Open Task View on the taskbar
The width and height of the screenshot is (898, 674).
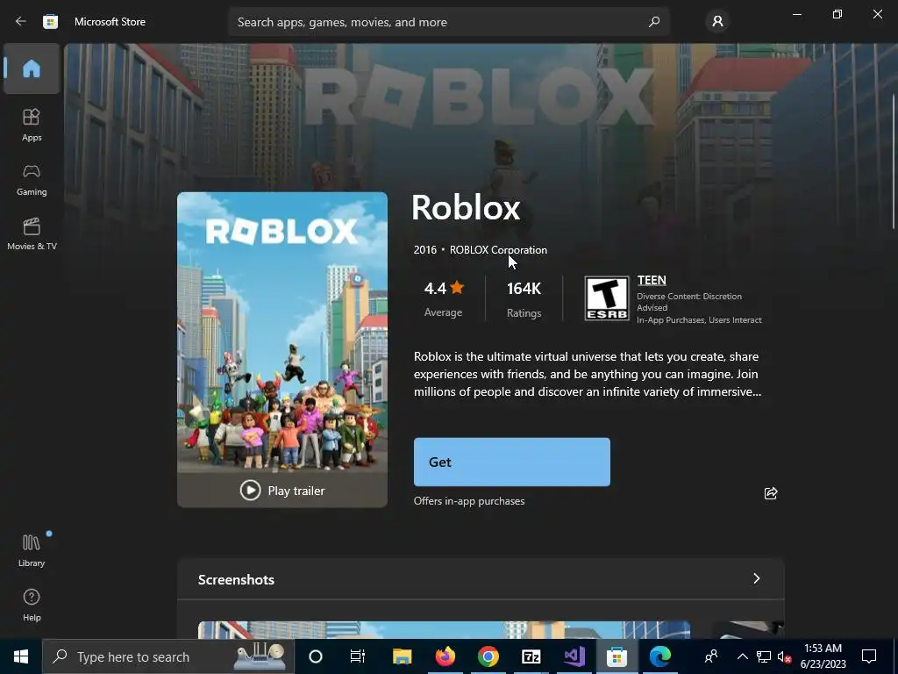[358, 656]
